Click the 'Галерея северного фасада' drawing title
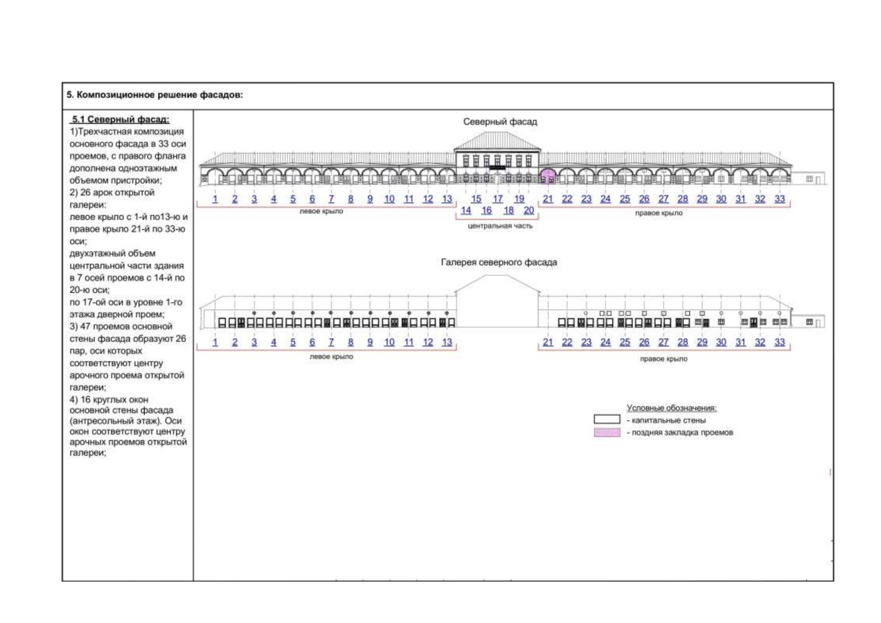This screenshot has height=623, width=881. pyautogui.click(x=499, y=262)
